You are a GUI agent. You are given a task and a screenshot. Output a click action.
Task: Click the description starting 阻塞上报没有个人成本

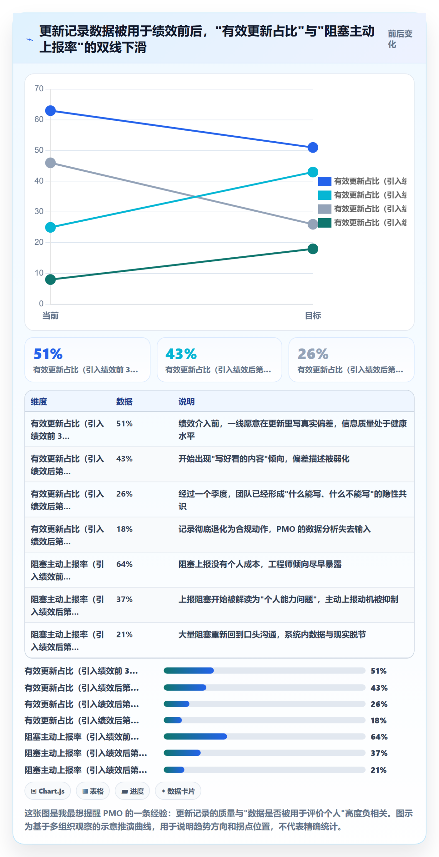coord(259,564)
